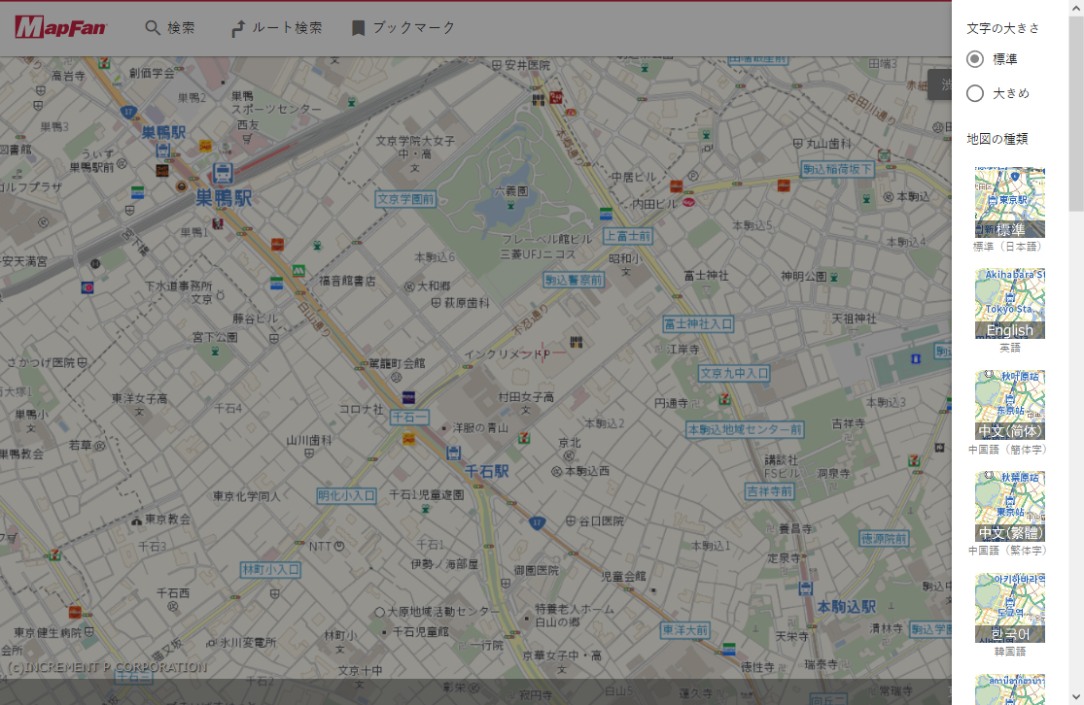This screenshot has width=1084, height=705.
Task: Click the 洋服の青山 store label
Action: click(x=480, y=428)
